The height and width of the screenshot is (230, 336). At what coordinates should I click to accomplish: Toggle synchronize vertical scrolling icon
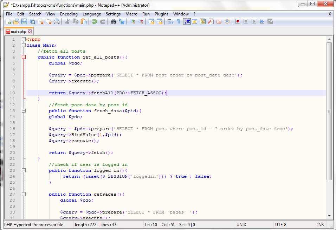[151, 21]
